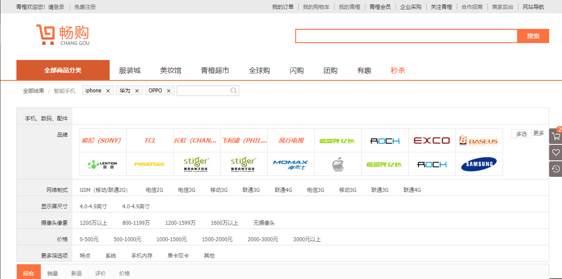This screenshot has height=279, width=562.
Task: Filter camera by 无摄像头
Action: point(264,223)
